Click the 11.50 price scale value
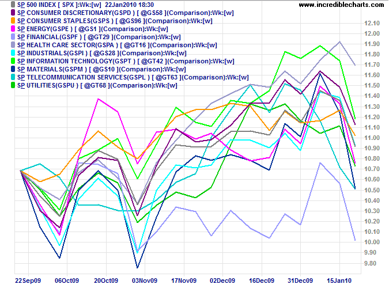Image resolution: width=389 pixels, height=288 pixels. click(372, 85)
